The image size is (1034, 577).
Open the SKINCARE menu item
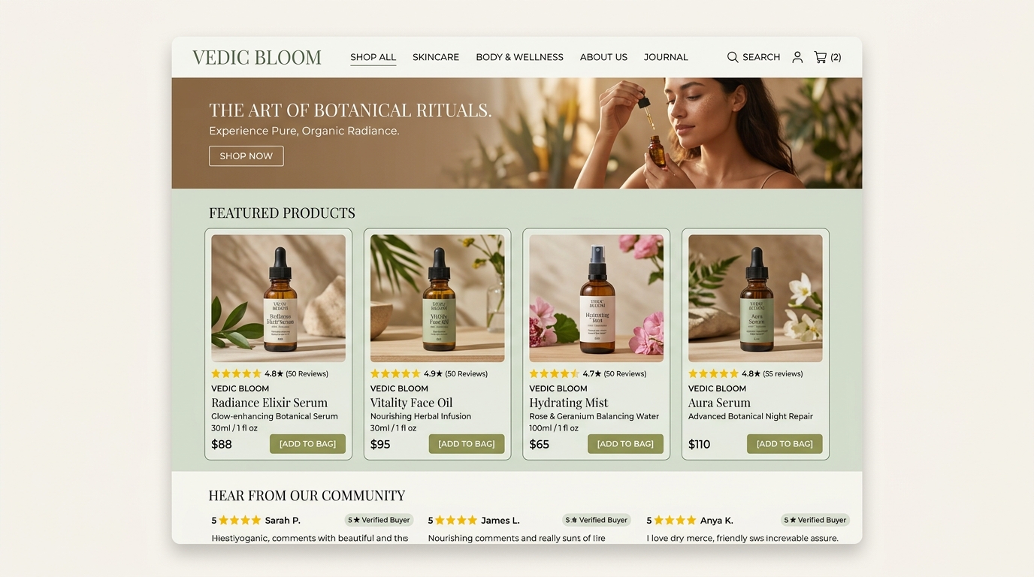[x=436, y=57]
